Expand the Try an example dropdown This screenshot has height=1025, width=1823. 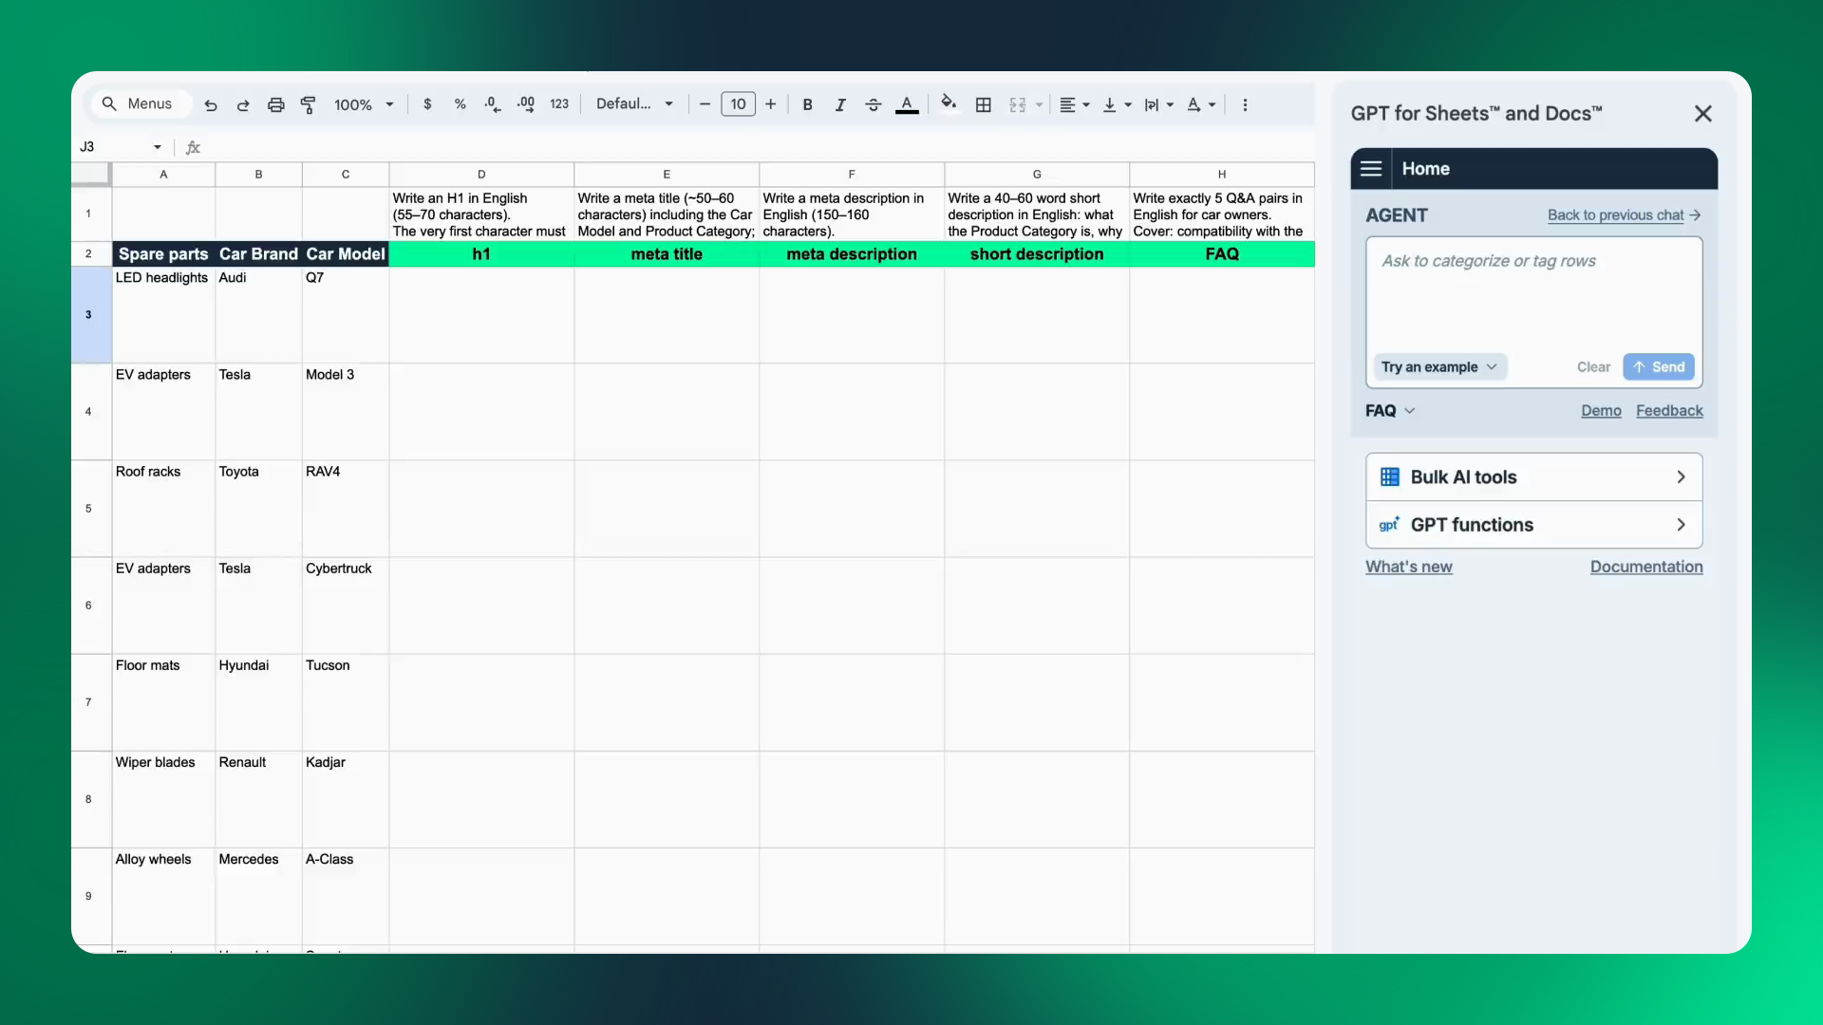pos(1438,367)
